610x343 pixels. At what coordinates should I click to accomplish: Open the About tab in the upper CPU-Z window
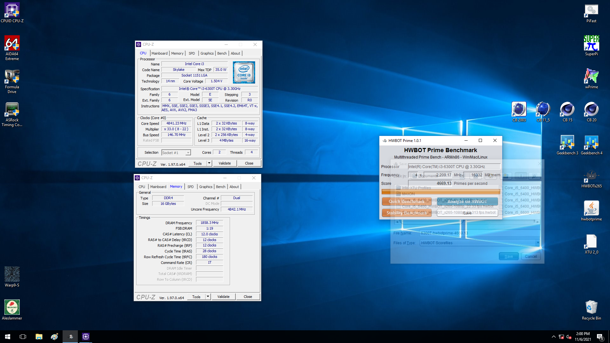click(x=235, y=53)
